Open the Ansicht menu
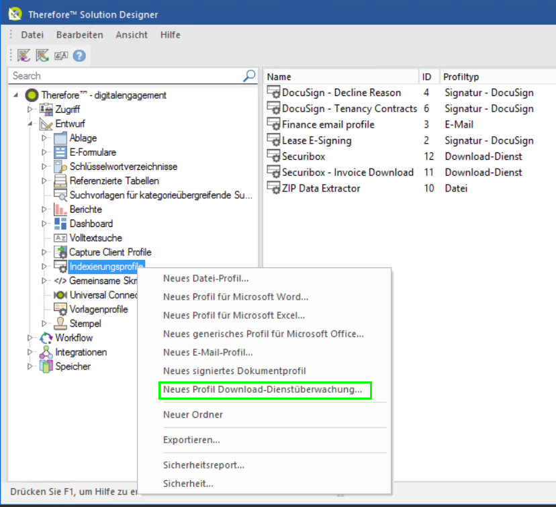The height and width of the screenshot is (507, 556). [132, 35]
